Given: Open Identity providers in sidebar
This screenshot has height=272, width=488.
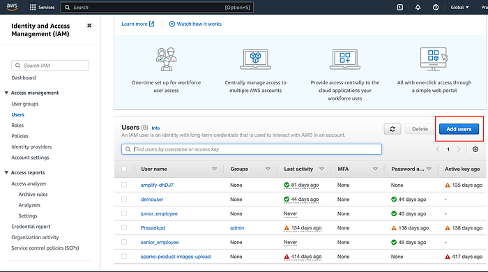Looking at the screenshot, I should pos(31,147).
